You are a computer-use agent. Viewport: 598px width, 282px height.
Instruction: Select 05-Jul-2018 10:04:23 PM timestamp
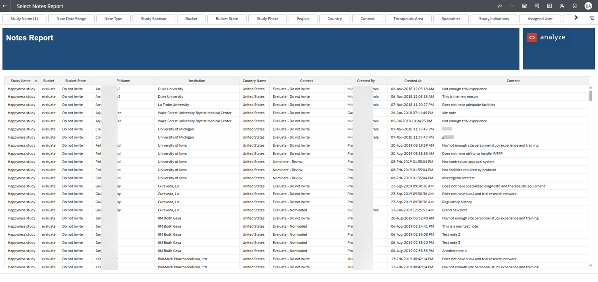coord(413,121)
